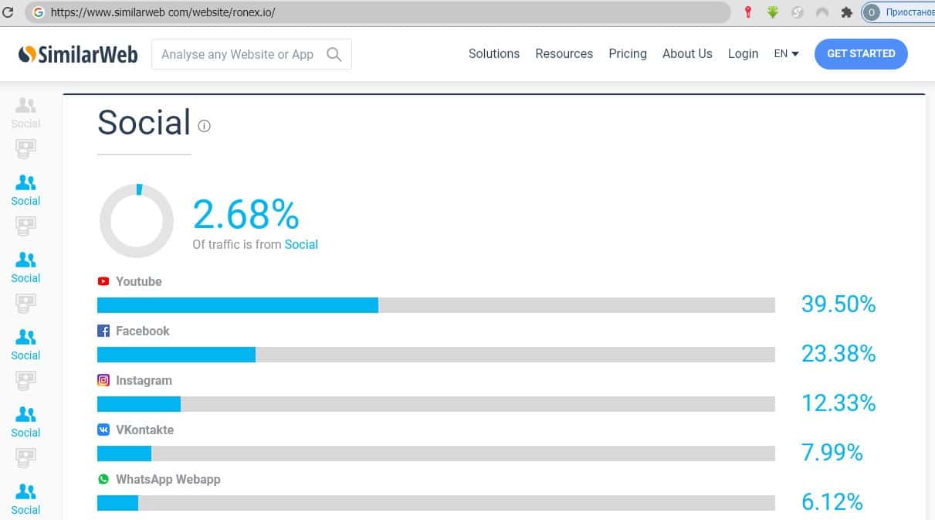935x520 pixels.
Task: Click the SimilarWeb logo
Action: pyautogui.click(x=78, y=54)
